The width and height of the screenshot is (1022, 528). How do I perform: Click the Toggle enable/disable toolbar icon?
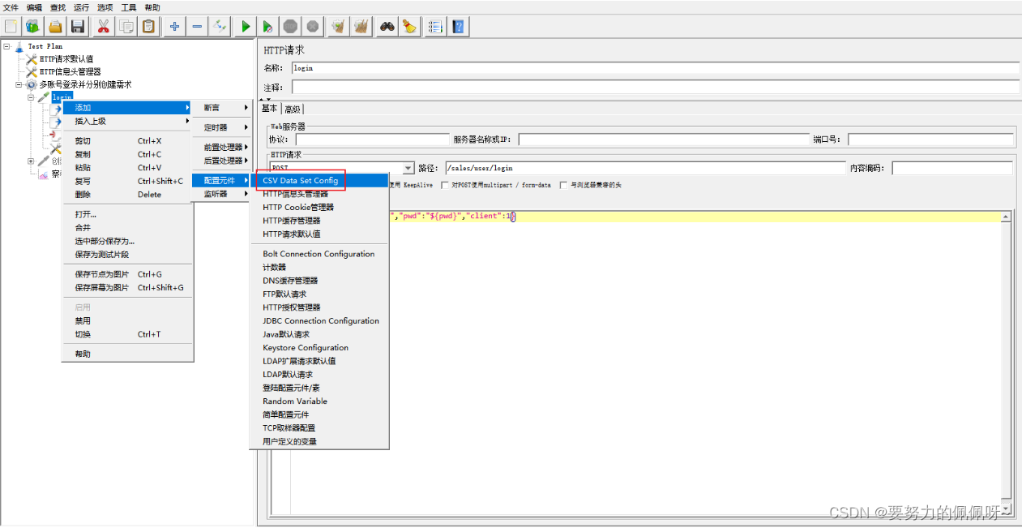[220, 27]
